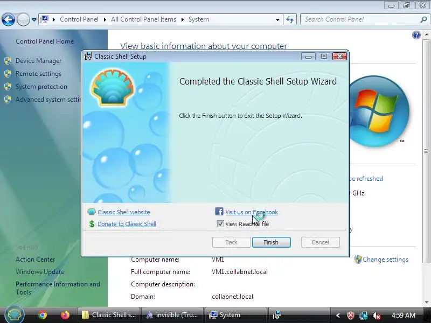Click the blue help question mark icon
The height and width of the screenshot is (323, 431).
pos(416,35)
